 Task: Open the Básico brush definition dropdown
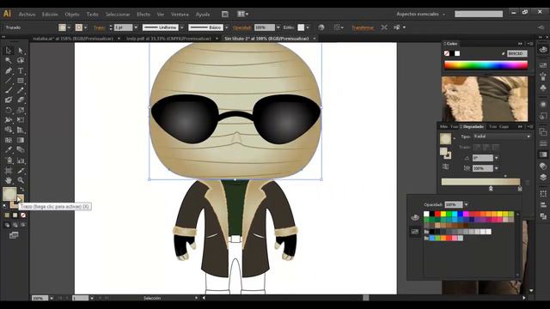point(227,27)
